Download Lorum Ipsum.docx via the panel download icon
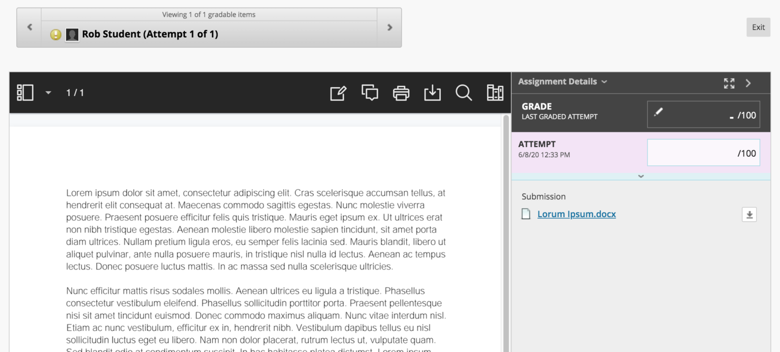780x352 pixels. (x=750, y=215)
